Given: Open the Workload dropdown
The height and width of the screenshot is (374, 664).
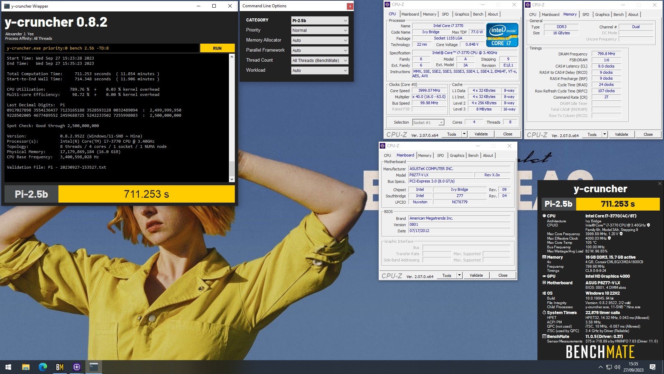Looking at the screenshot, I should 320,71.
